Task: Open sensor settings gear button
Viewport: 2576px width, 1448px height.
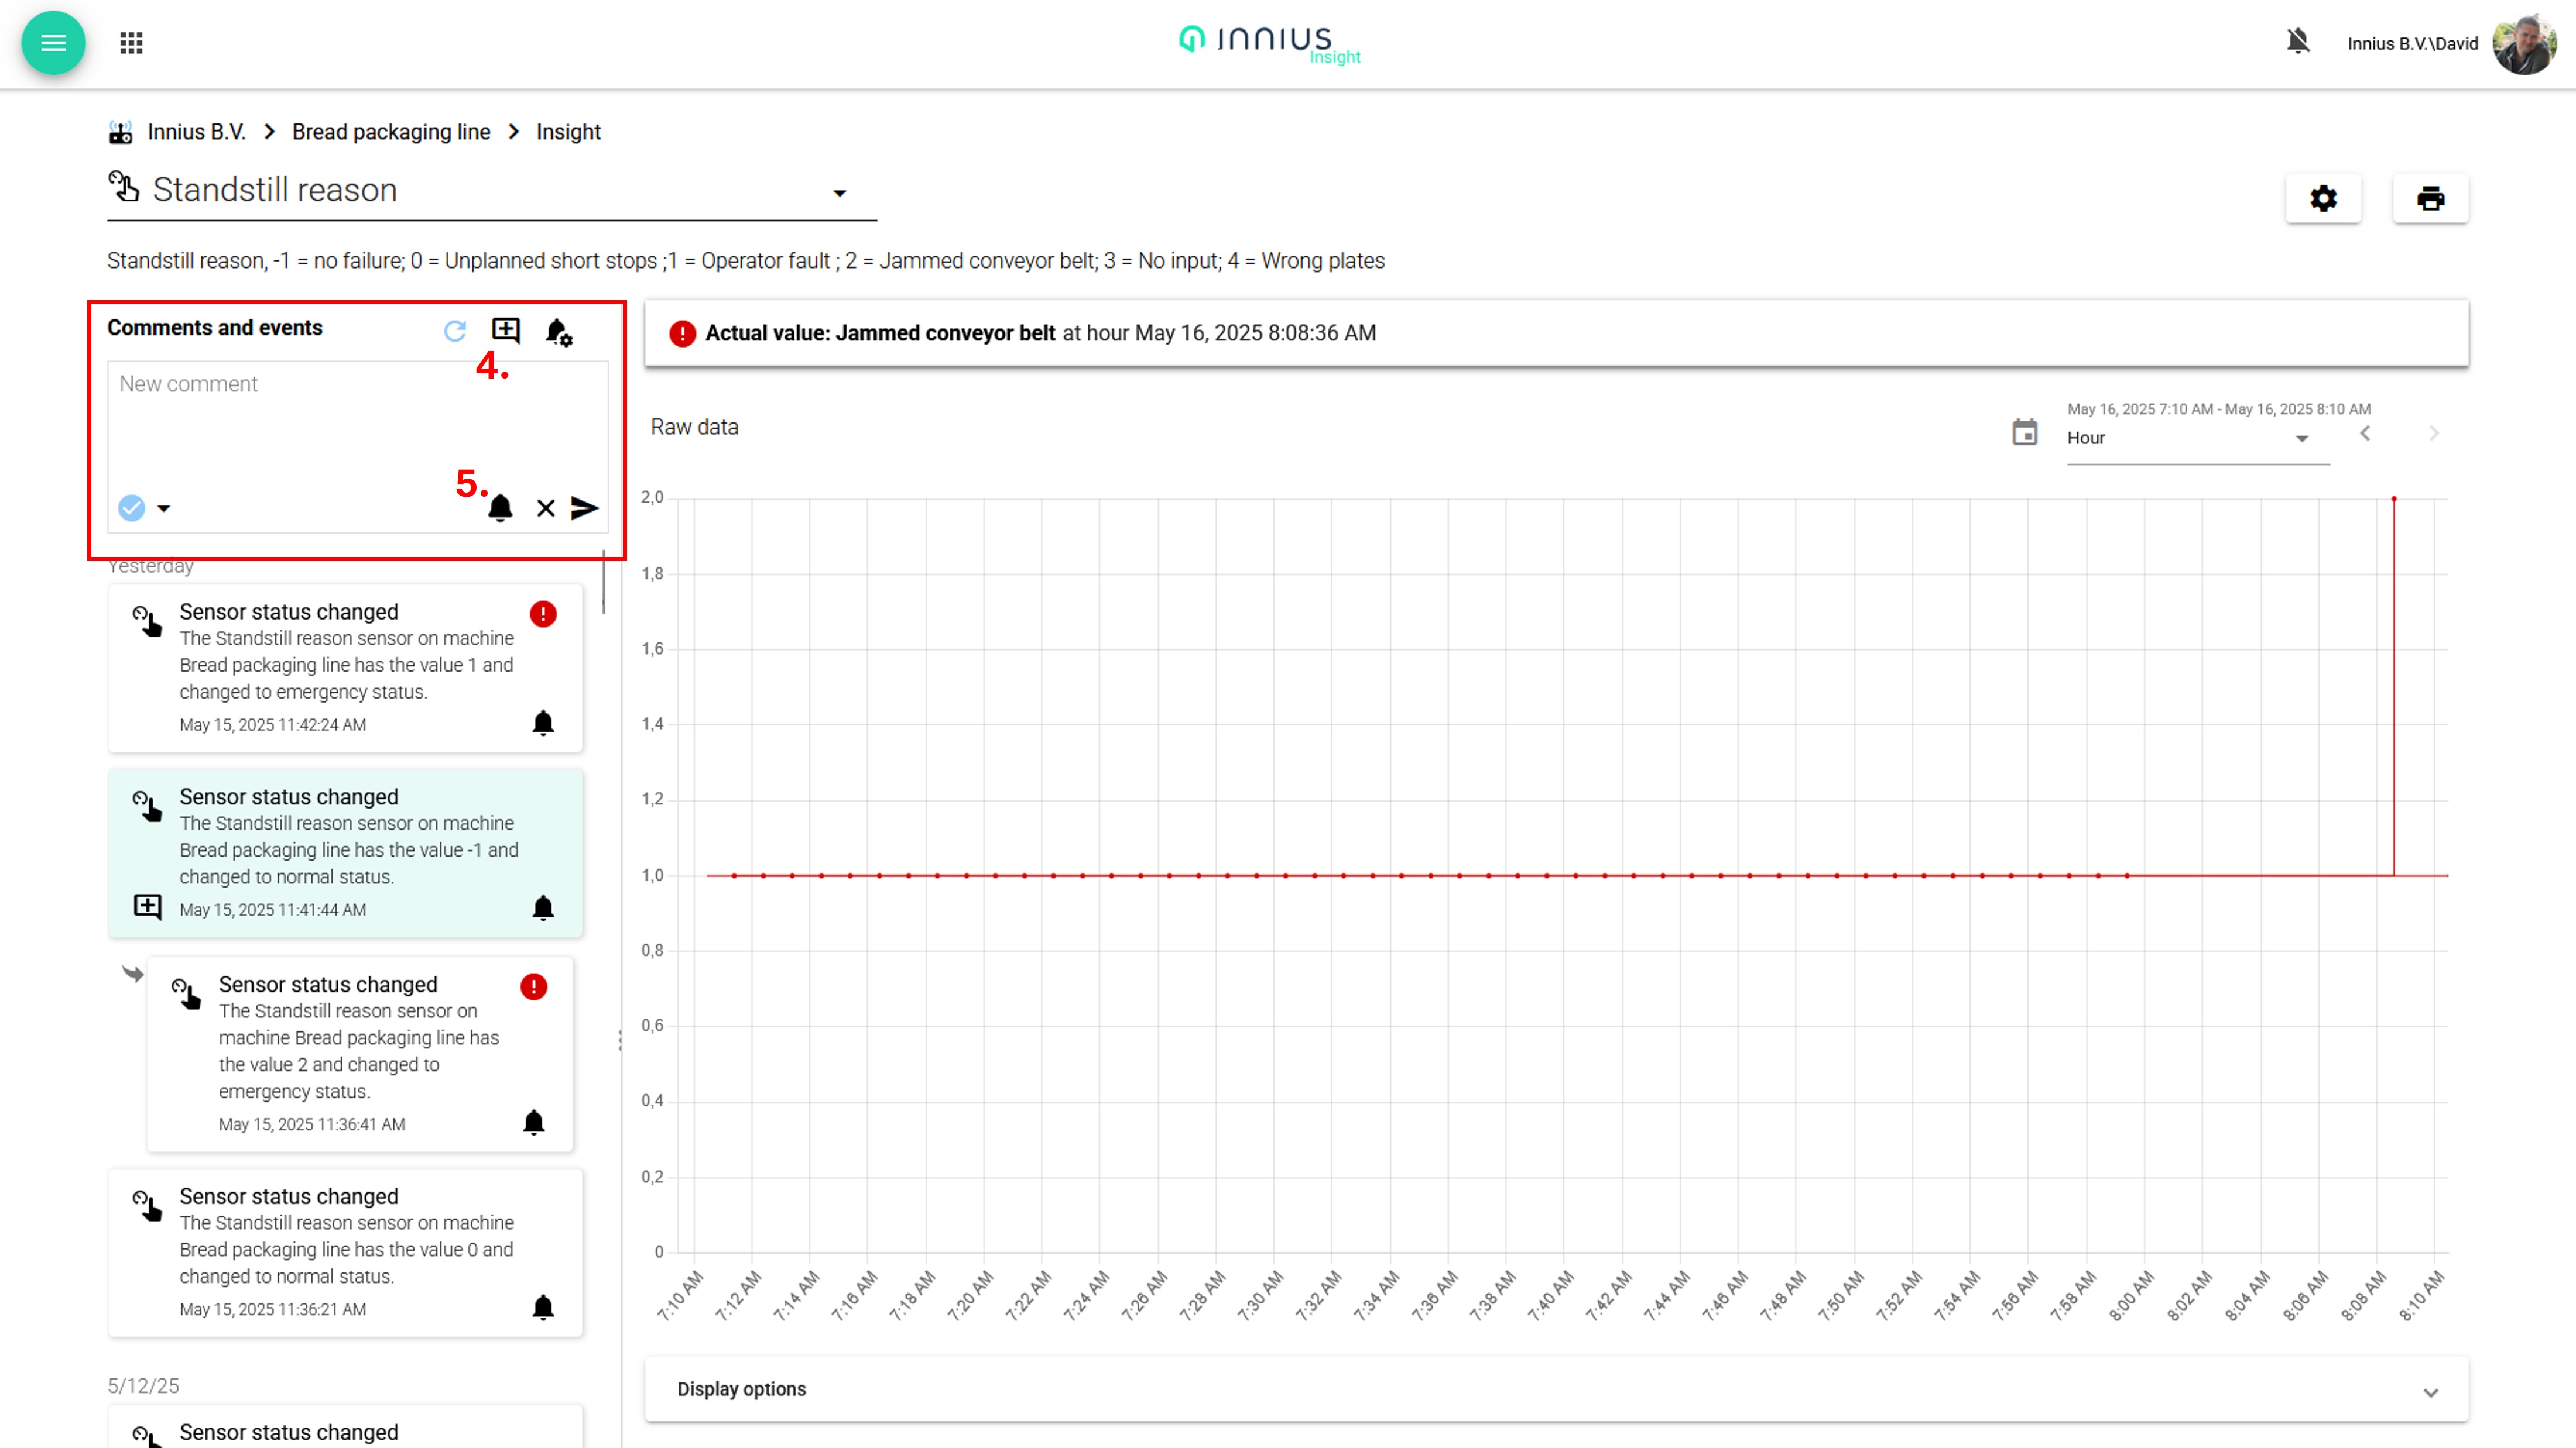Action: [2323, 199]
